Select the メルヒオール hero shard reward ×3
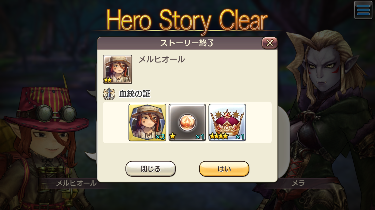 pos(147,122)
